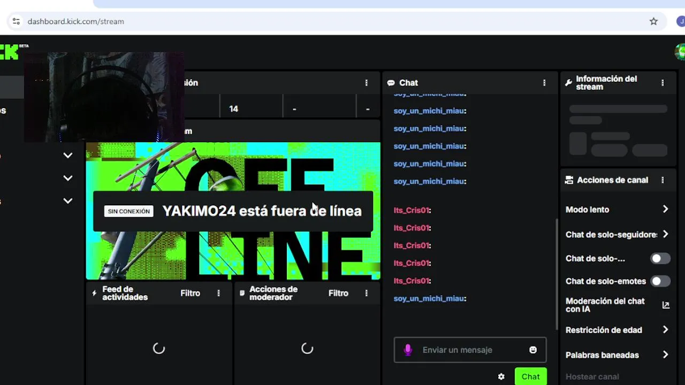Screen dimensions: 685x385
Task: Click the chat bubble icon in Chat header
Action: (x=391, y=83)
